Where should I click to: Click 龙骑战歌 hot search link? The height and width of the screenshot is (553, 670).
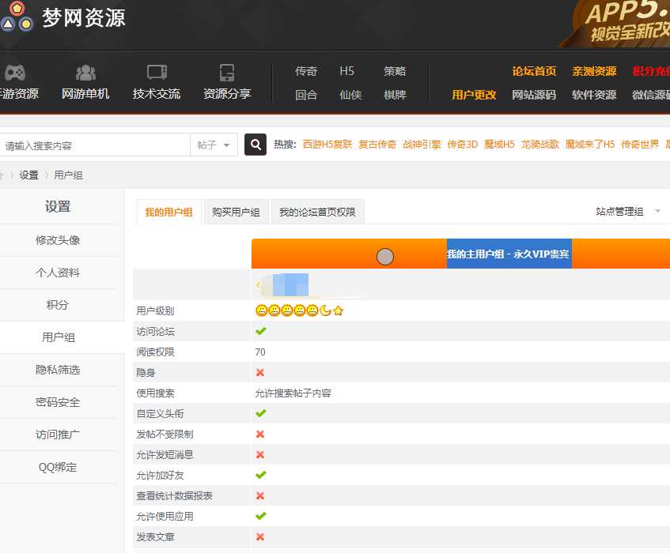[x=540, y=145]
